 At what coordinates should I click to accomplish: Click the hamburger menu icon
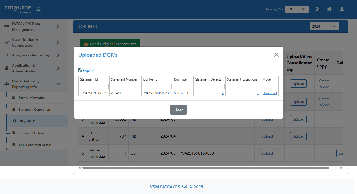(x=38, y=9)
